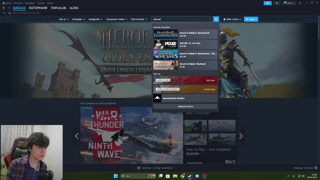Open Task View on taskbar

pyautogui.click(x=160, y=176)
